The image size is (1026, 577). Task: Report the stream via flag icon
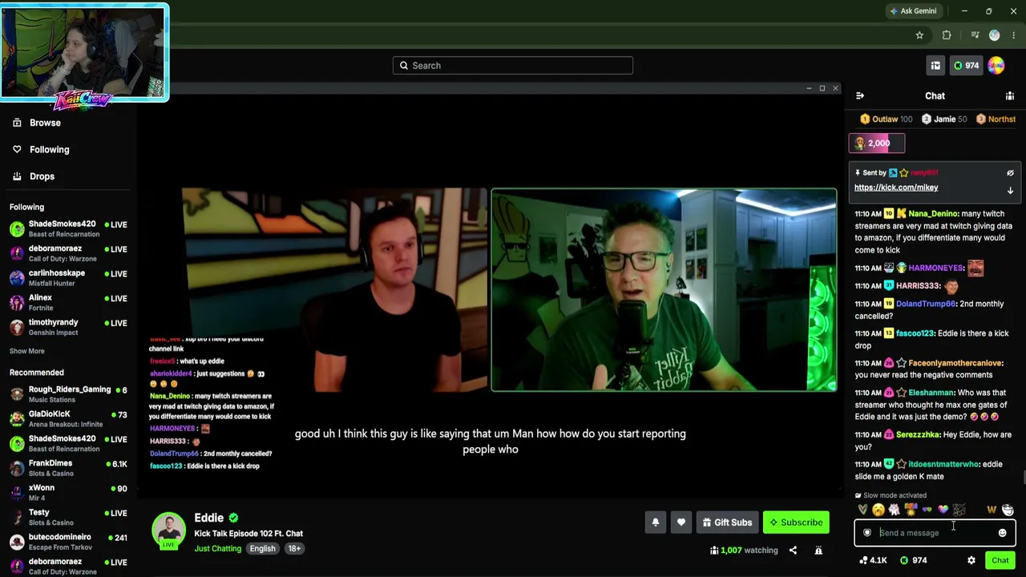[x=818, y=551]
